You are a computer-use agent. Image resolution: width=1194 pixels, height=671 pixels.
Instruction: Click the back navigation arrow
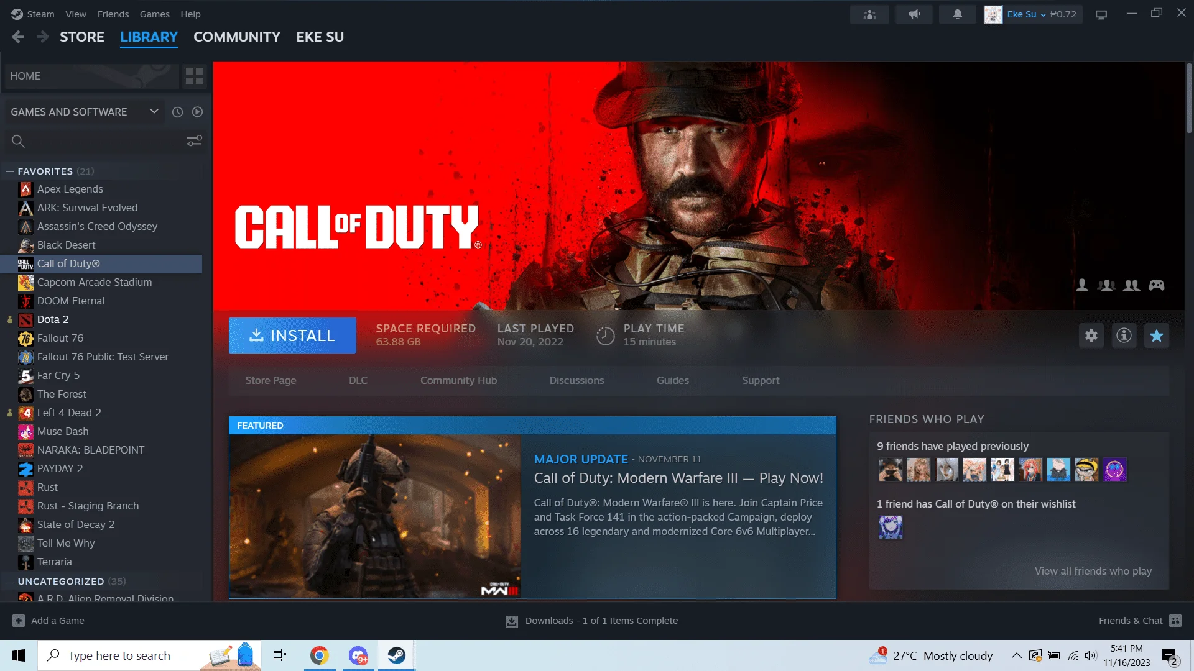point(18,37)
